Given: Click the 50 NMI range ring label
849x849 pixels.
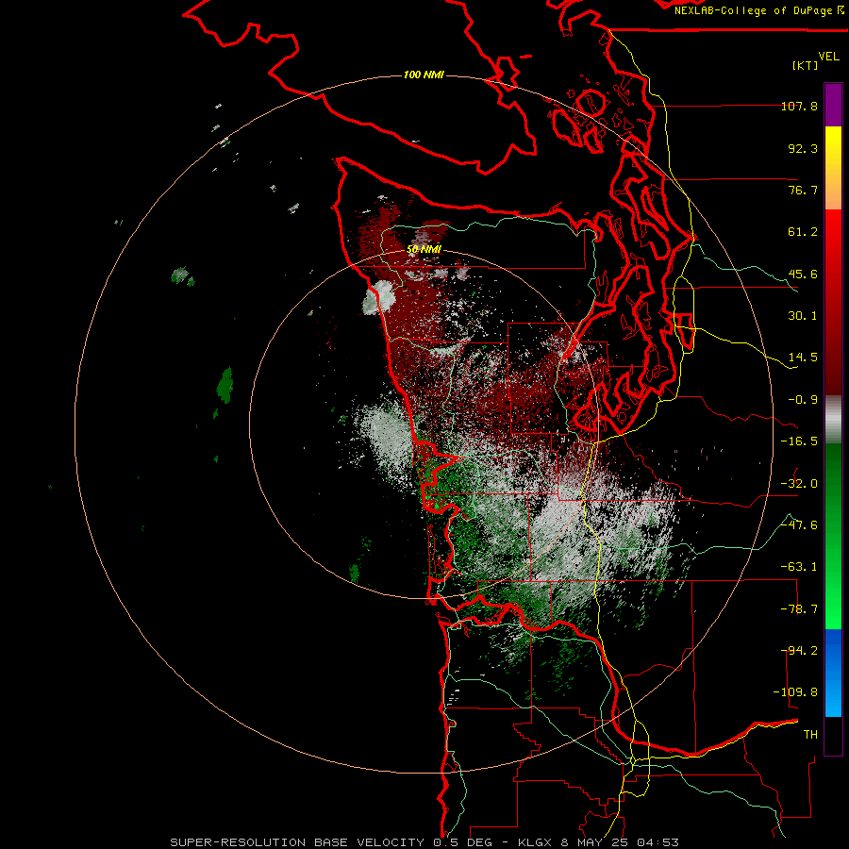Looking at the screenshot, I should [x=424, y=250].
